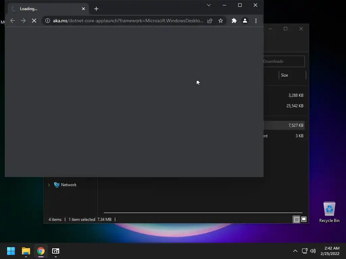Minimize the Chrome window
This screenshot has height=259, width=346.
coord(224,5)
